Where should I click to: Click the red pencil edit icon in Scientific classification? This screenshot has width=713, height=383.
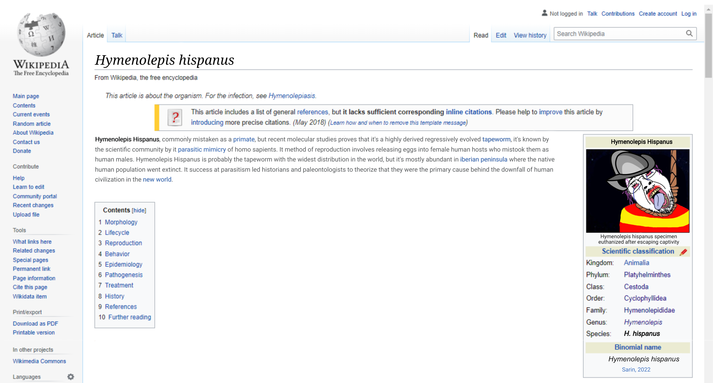pos(684,252)
